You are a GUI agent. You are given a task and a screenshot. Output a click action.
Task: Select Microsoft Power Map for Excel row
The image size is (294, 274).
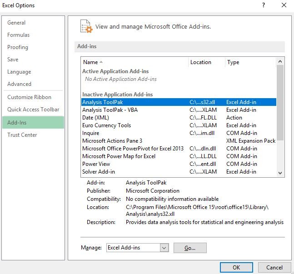tap(179, 156)
